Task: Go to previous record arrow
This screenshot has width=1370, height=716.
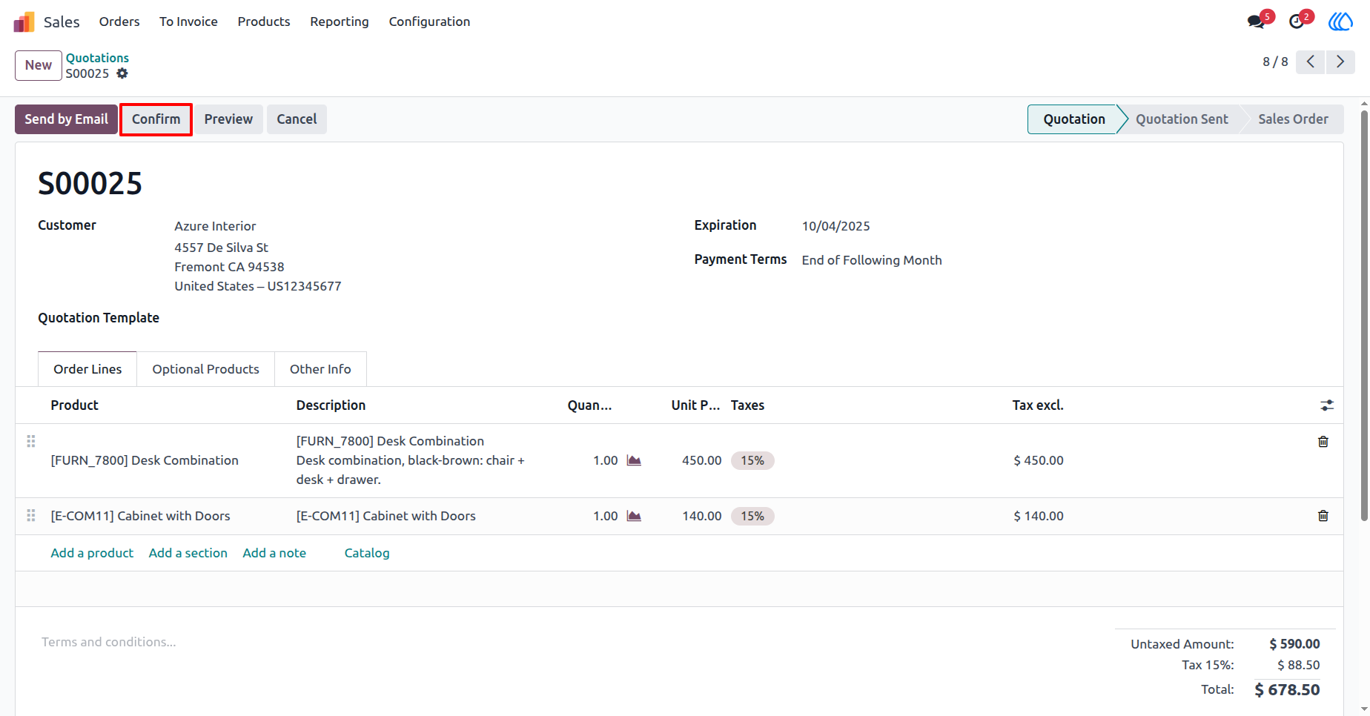Action: pos(1311,62)
